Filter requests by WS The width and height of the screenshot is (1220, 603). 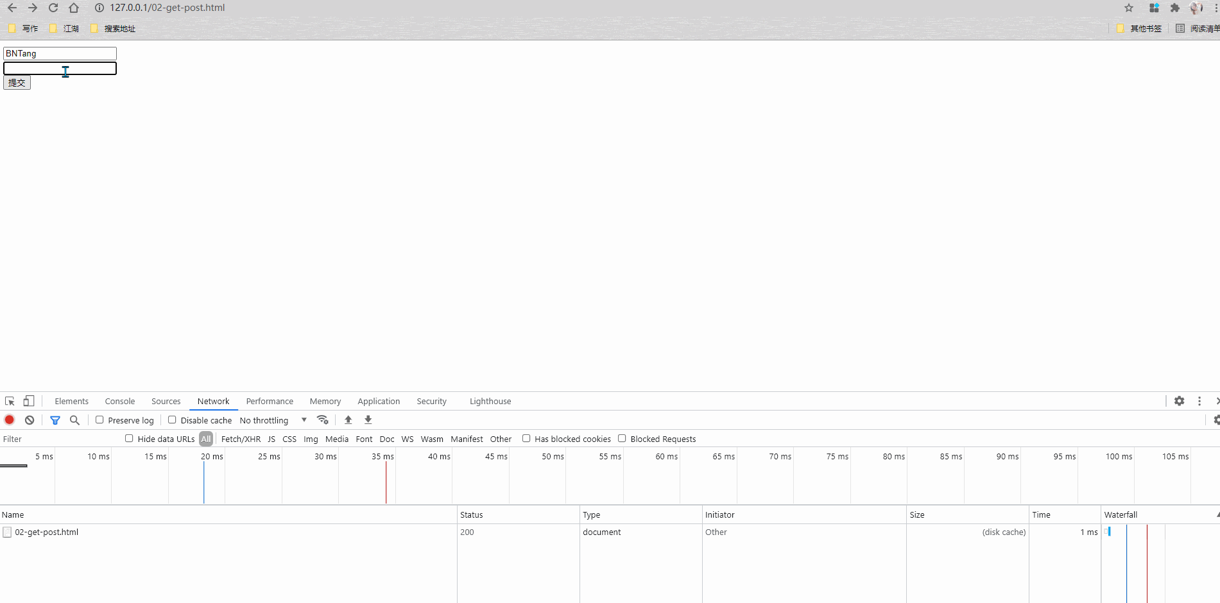coord(408,439)
